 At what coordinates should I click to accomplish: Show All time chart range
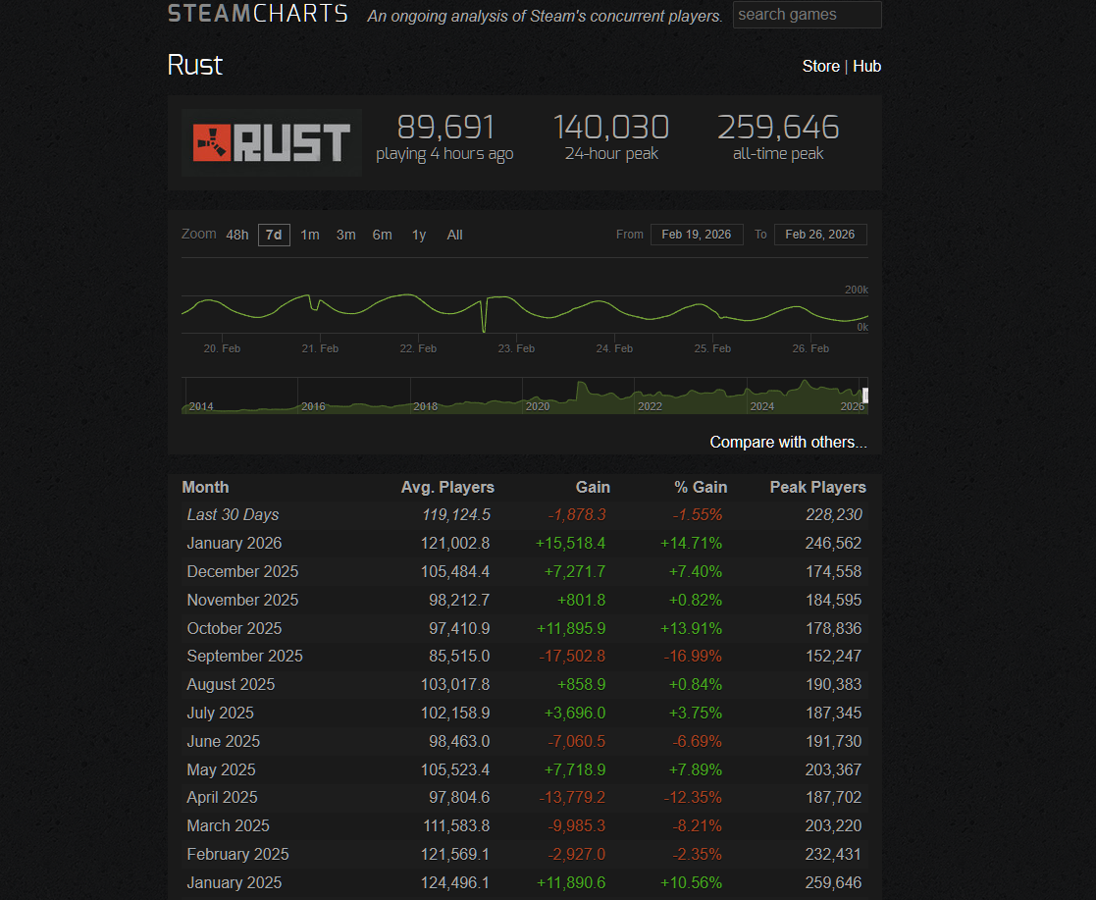454,235
